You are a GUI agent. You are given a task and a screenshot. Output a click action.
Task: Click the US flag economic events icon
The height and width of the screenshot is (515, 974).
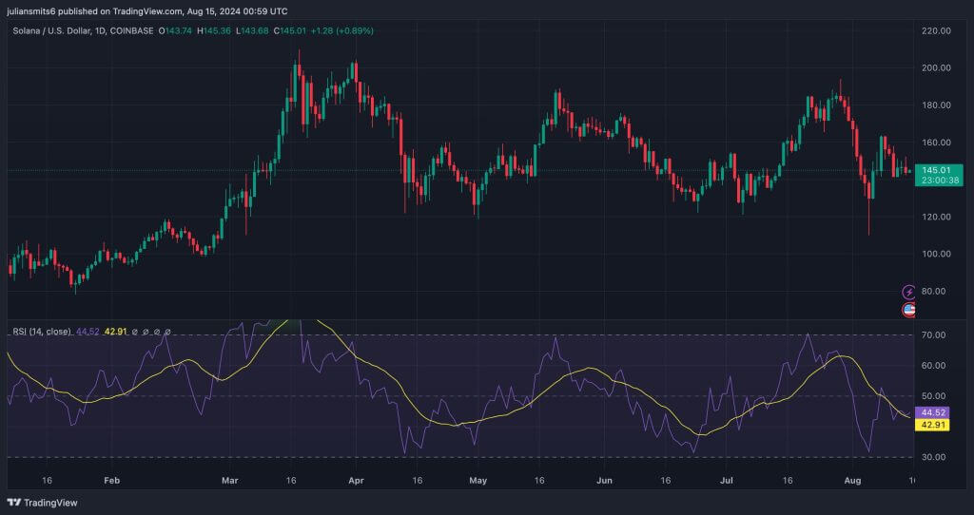[908, 311]
